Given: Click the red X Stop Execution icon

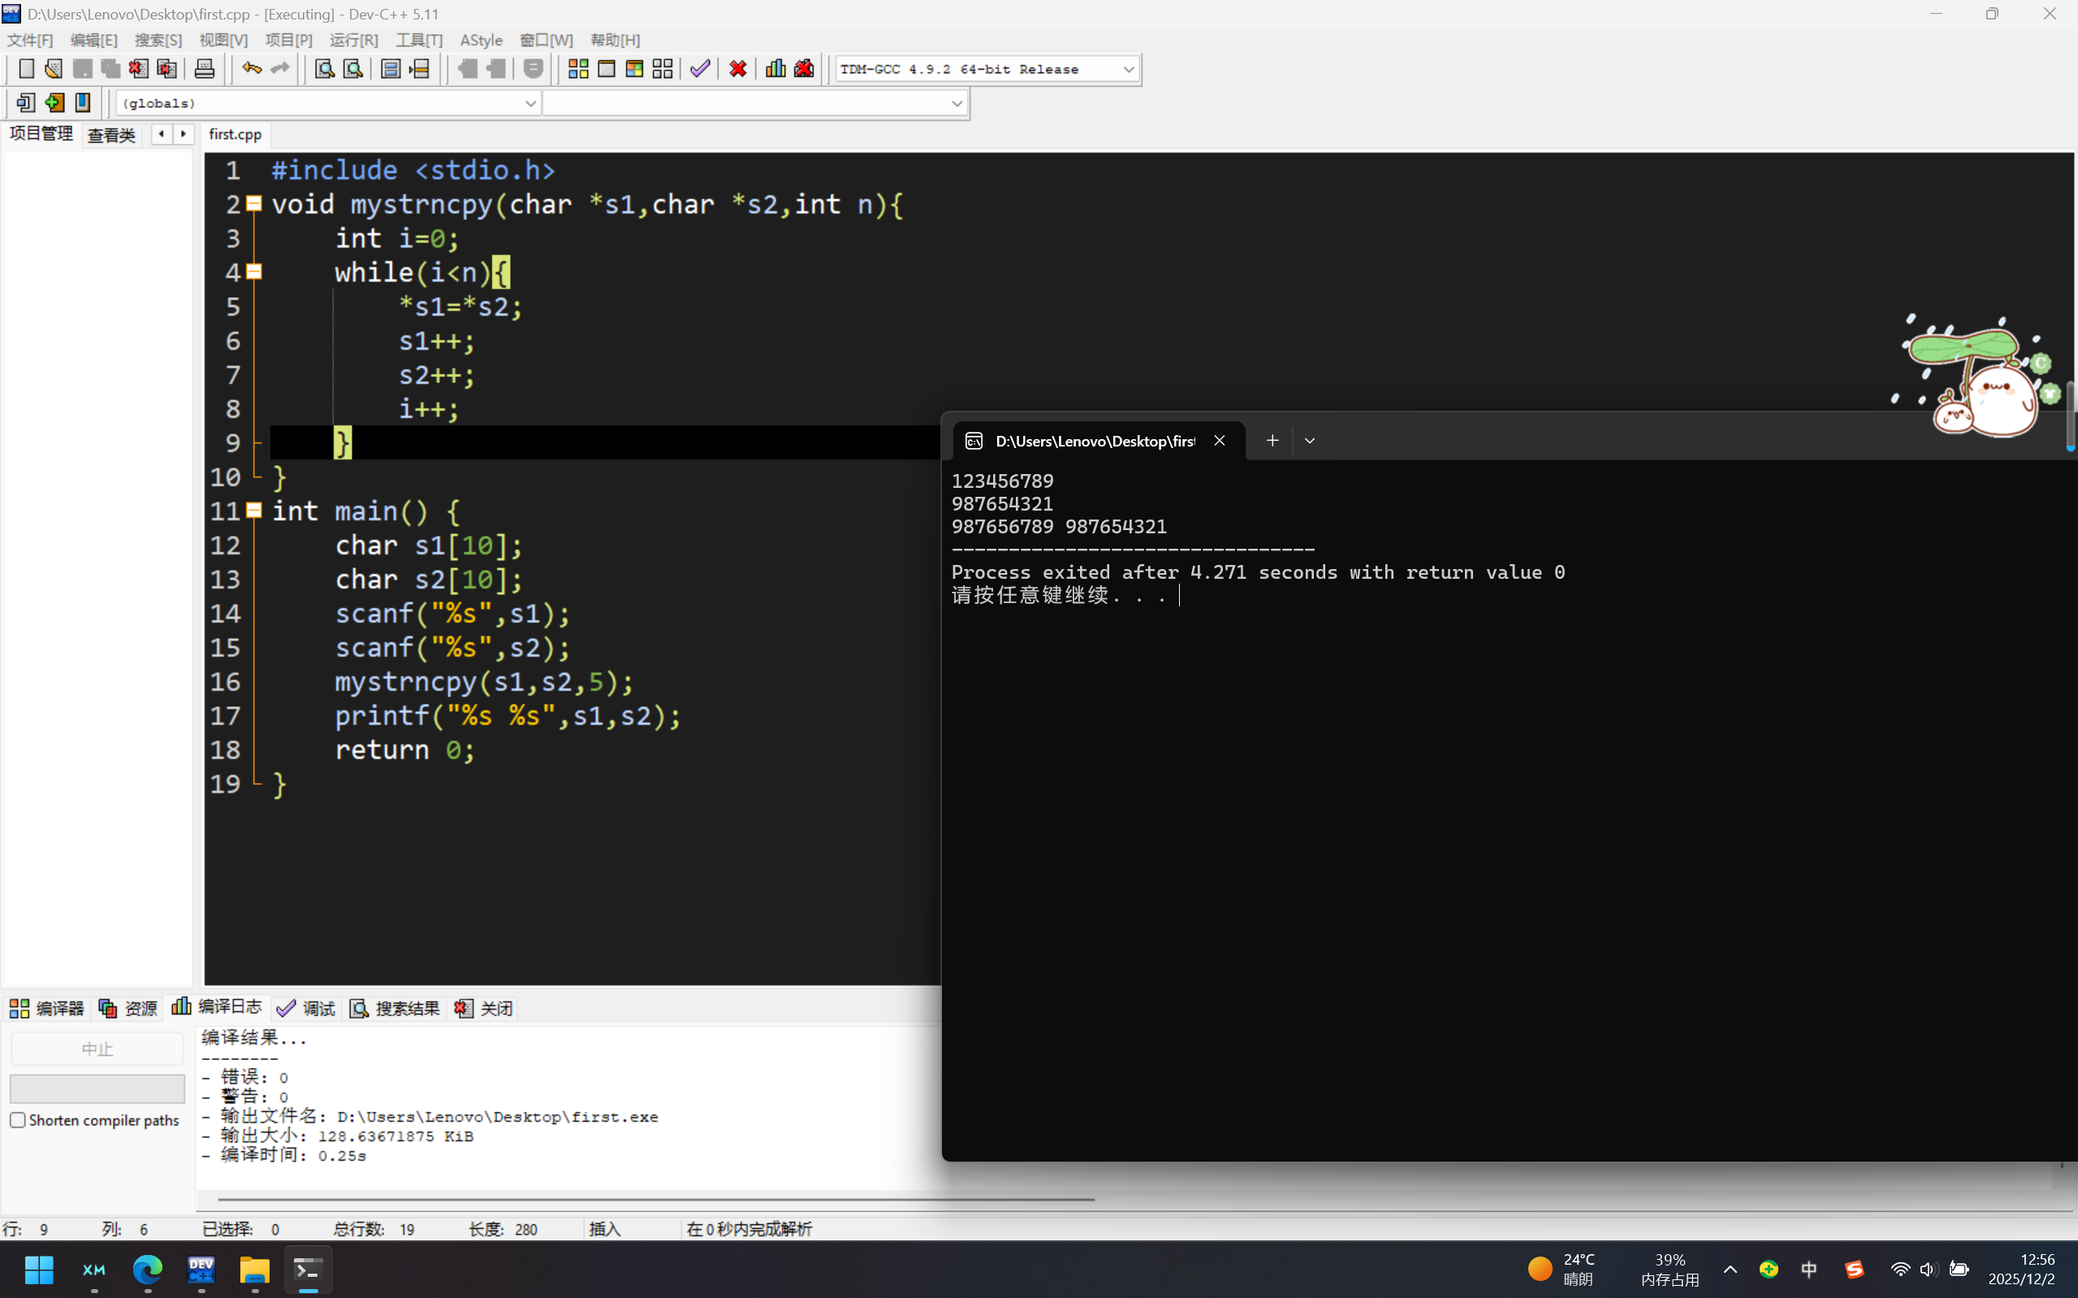Looking at the screenshot, I should click(x=737, y=69).
